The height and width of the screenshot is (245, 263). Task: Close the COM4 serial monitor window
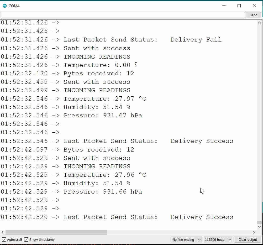click(254, 6)
